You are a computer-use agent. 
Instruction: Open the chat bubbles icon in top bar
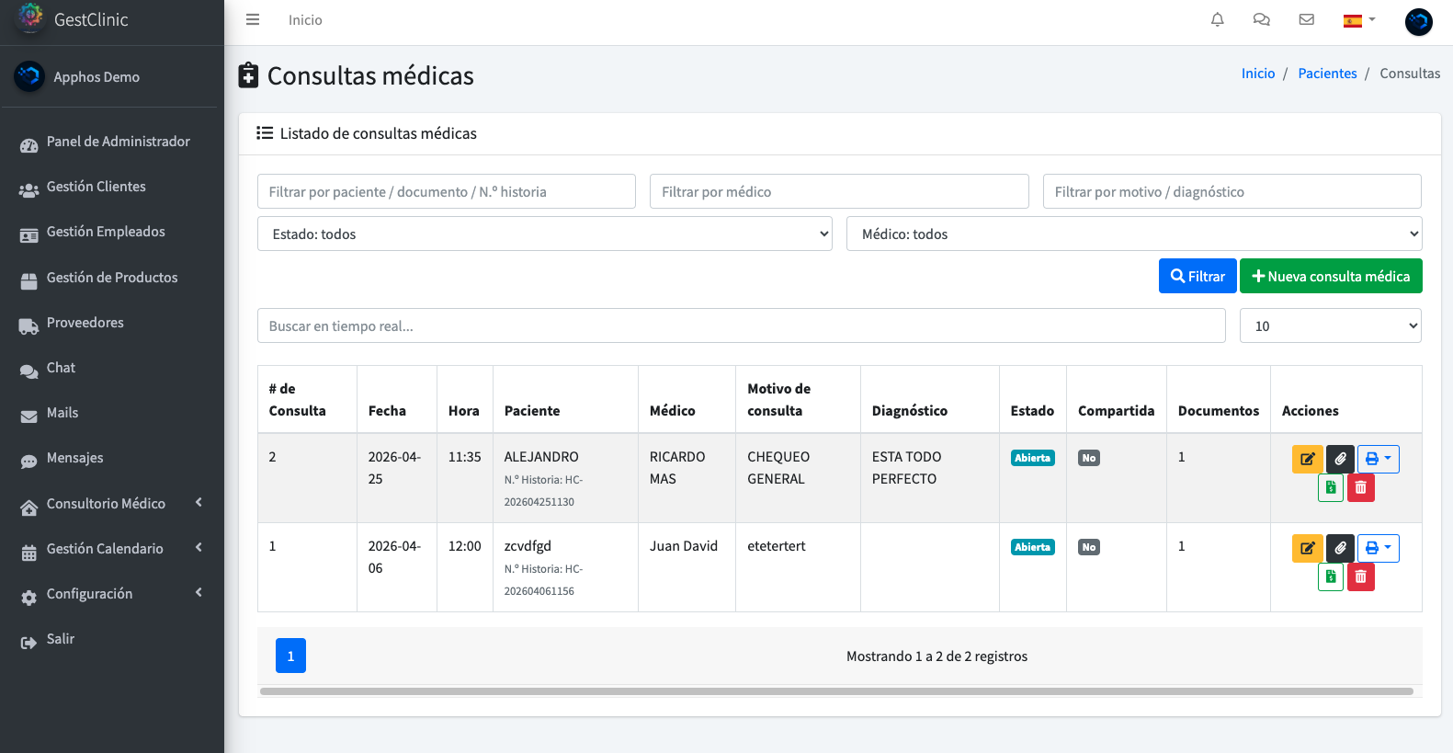[x=1262, y=19]
